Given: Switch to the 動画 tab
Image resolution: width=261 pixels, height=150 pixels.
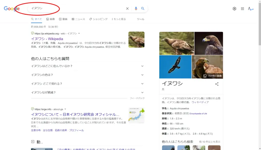Looking at the screenshot, I should pos(63,19).
